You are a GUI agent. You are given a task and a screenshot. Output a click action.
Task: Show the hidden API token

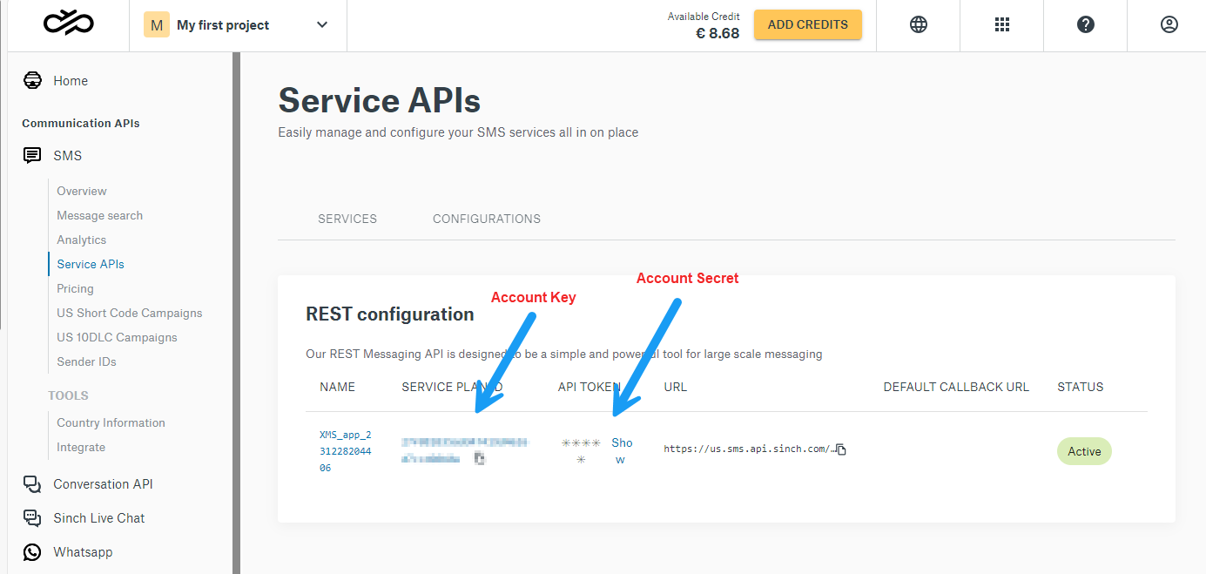pyautogui.click(x=621, y=450)
